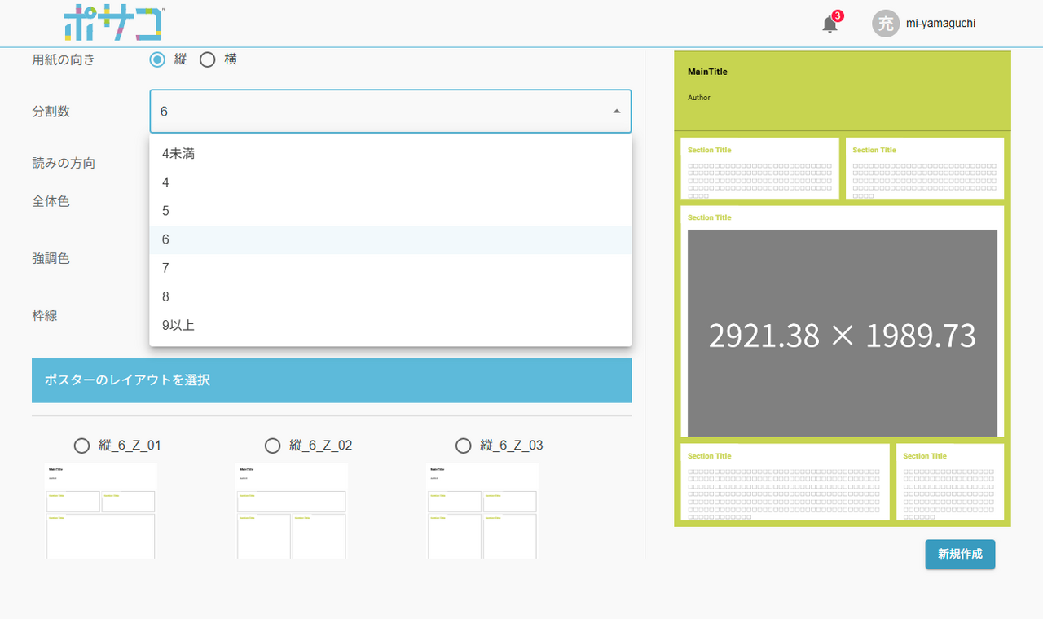Select the 縦 paper orientation radio button
Screen dimensions: 1043x619
pyautogui.click(x=157, y=59)
